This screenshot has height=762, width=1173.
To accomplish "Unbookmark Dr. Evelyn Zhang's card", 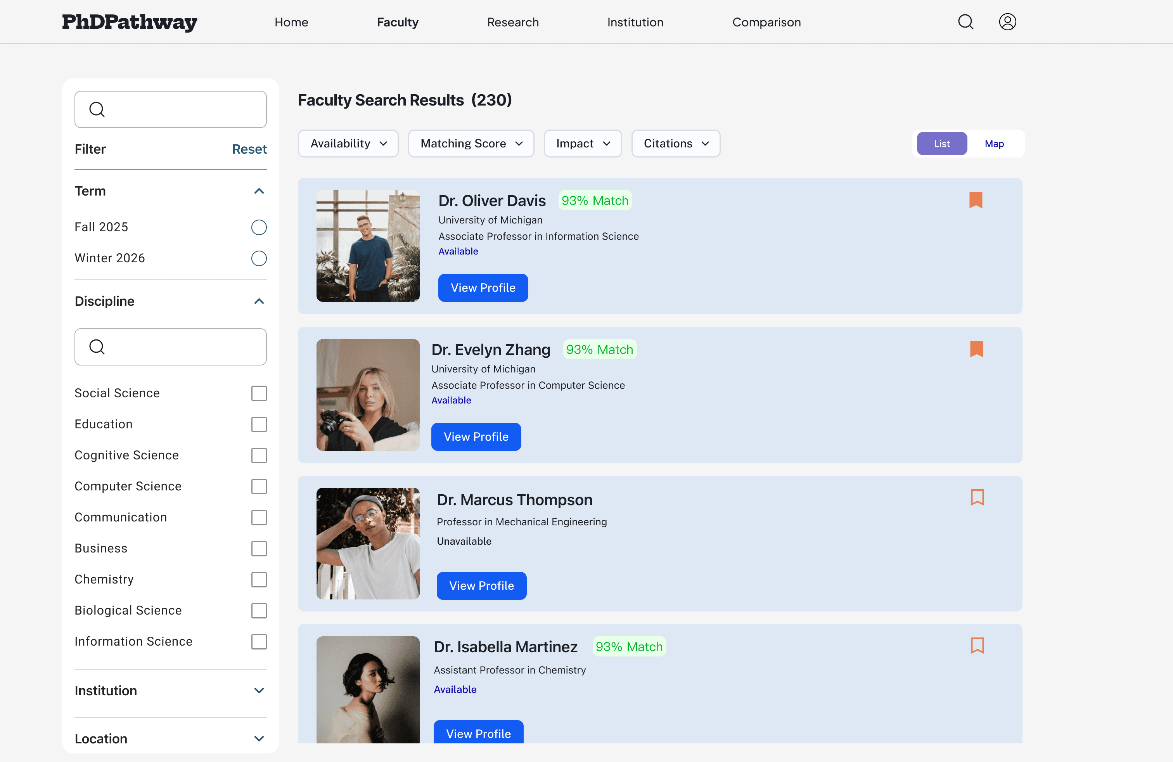I will coord(976,349).
